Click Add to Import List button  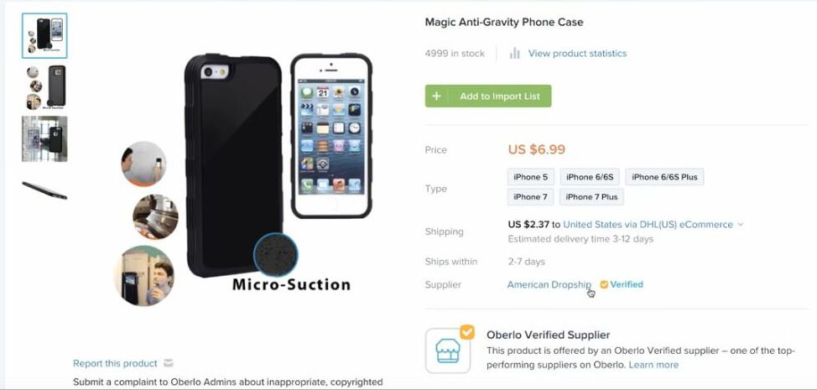tap(488, 96)
